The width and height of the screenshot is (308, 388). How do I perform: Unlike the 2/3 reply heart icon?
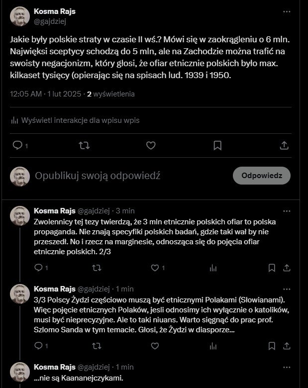click(155, 268)
